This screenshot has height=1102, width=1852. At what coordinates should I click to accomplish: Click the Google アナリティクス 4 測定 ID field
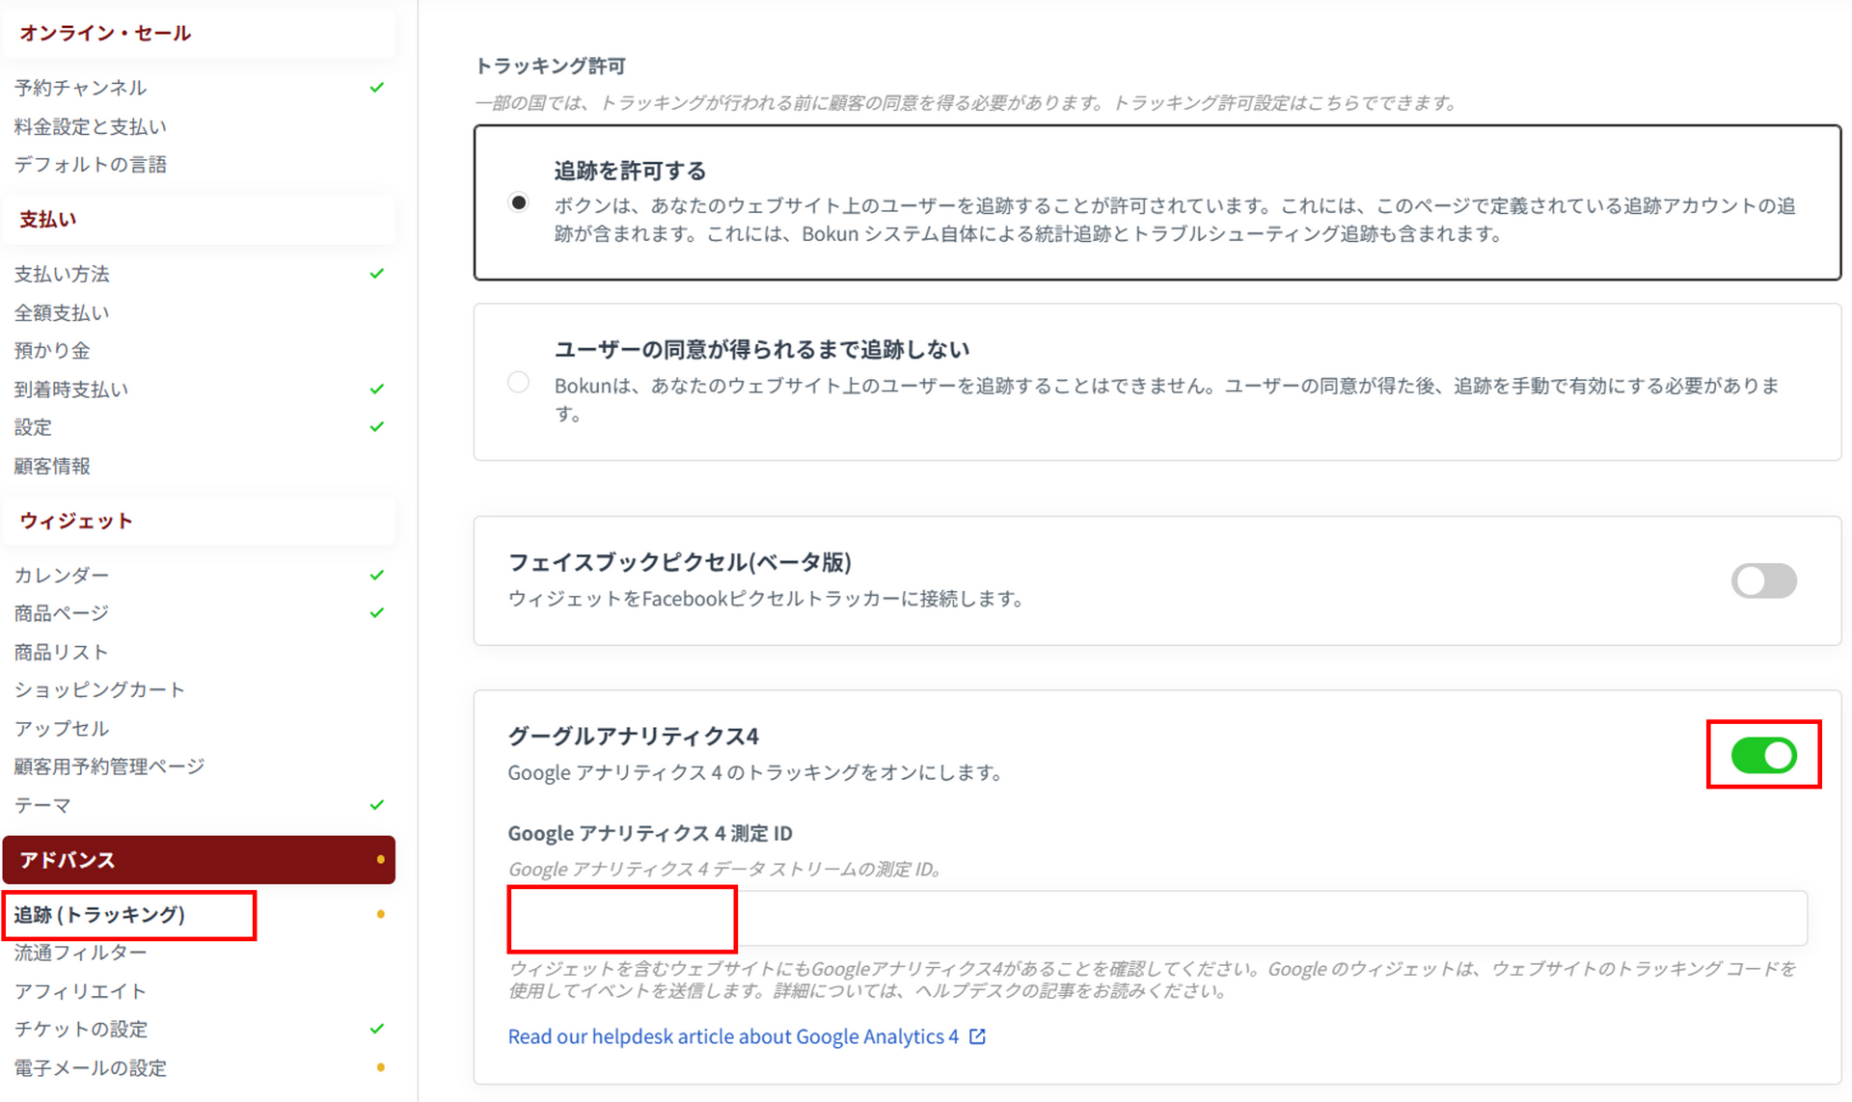[x=1157, y=918]
